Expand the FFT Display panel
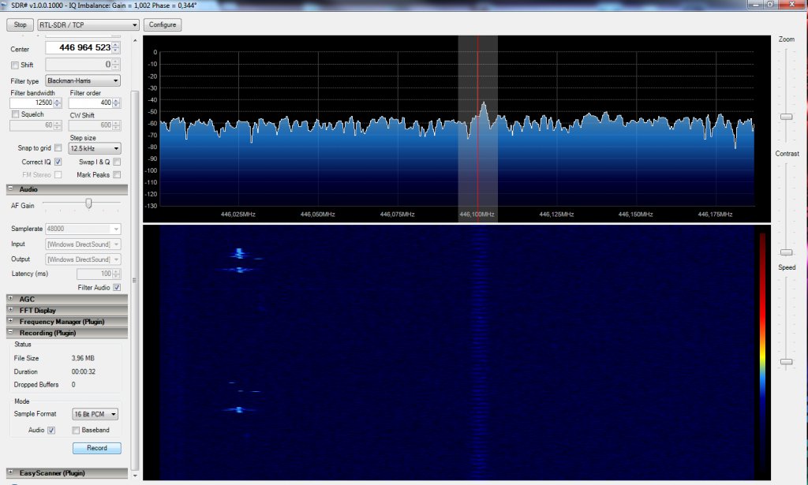Screen dimensions: 808x485 [10, 310]
